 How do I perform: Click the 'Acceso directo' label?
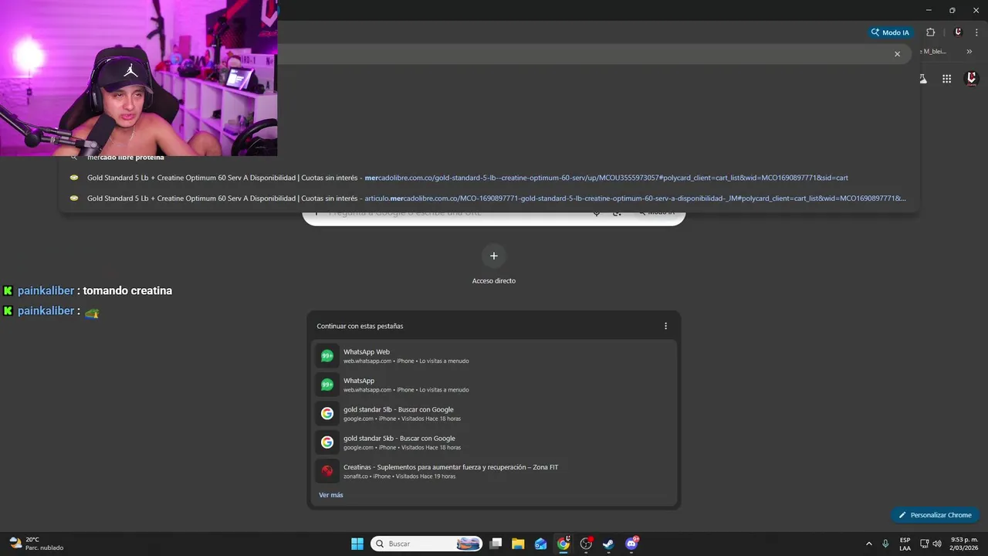pos(494,281)
